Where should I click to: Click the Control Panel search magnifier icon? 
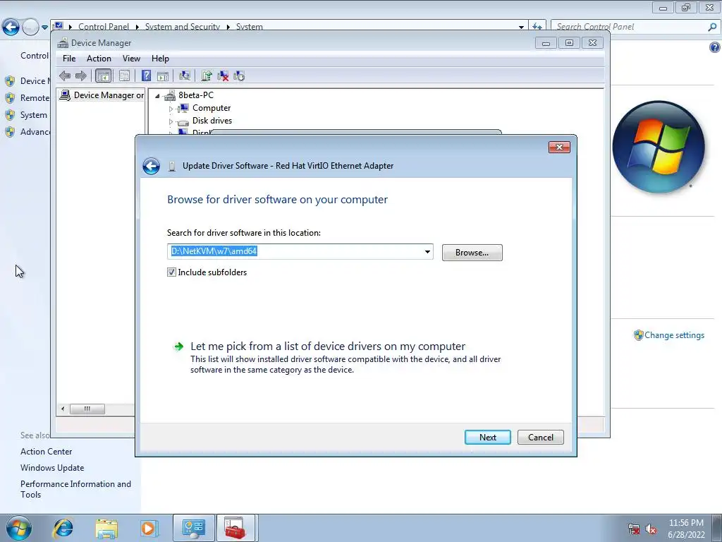(x=712, y=27)
